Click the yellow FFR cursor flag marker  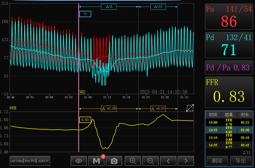(82, 92)
